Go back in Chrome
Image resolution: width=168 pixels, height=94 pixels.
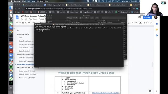(x=16, y=9)
